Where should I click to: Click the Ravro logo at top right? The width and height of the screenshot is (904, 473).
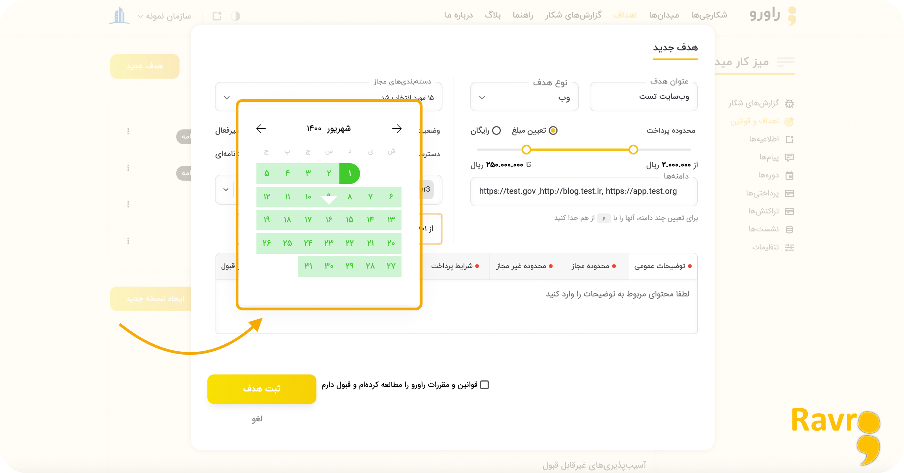(773, 15)
